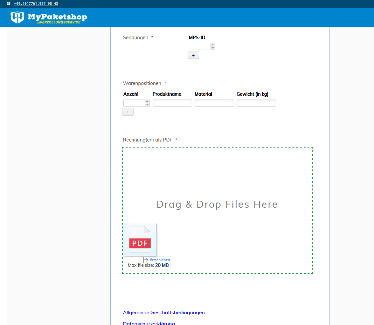Focus the MPS-ID input field
Image resolution: width=374 pixels, height=325 pixels.
pos(200,46)
